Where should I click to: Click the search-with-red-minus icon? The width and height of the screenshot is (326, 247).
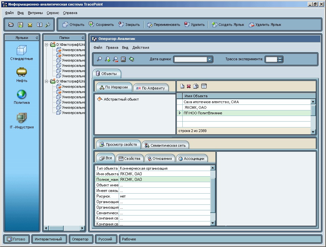pos(115,59)
